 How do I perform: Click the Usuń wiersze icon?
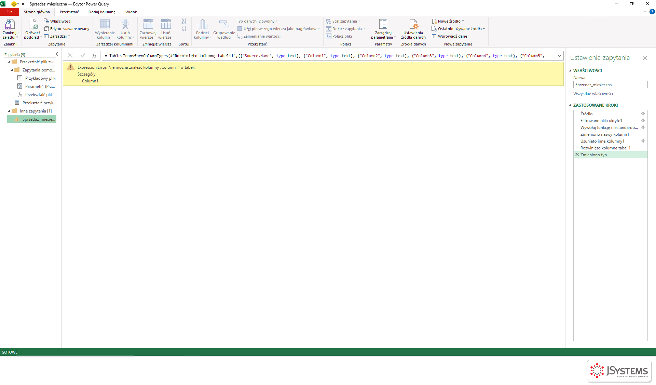pos(166,24)
